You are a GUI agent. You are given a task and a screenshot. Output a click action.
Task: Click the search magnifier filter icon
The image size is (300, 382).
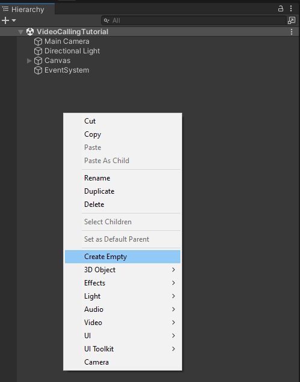point(106,21)
